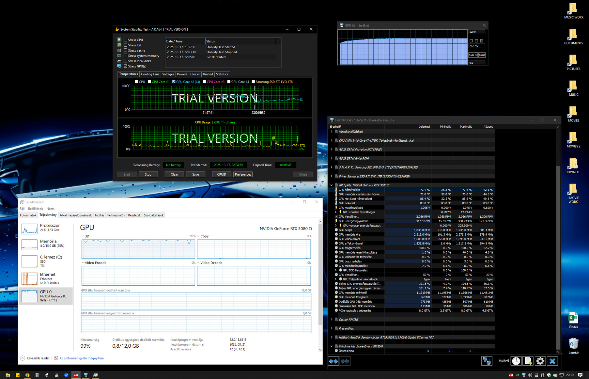The height and width of the screenshot is (379, 589).
Task: Click the volume icon in system tray
Action: pyautogui.click(x=530, y=375)
